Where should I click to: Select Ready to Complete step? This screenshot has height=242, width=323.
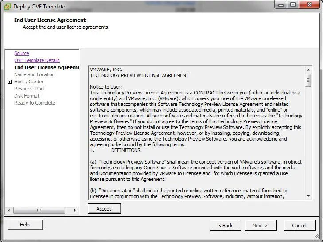point(35,103)
